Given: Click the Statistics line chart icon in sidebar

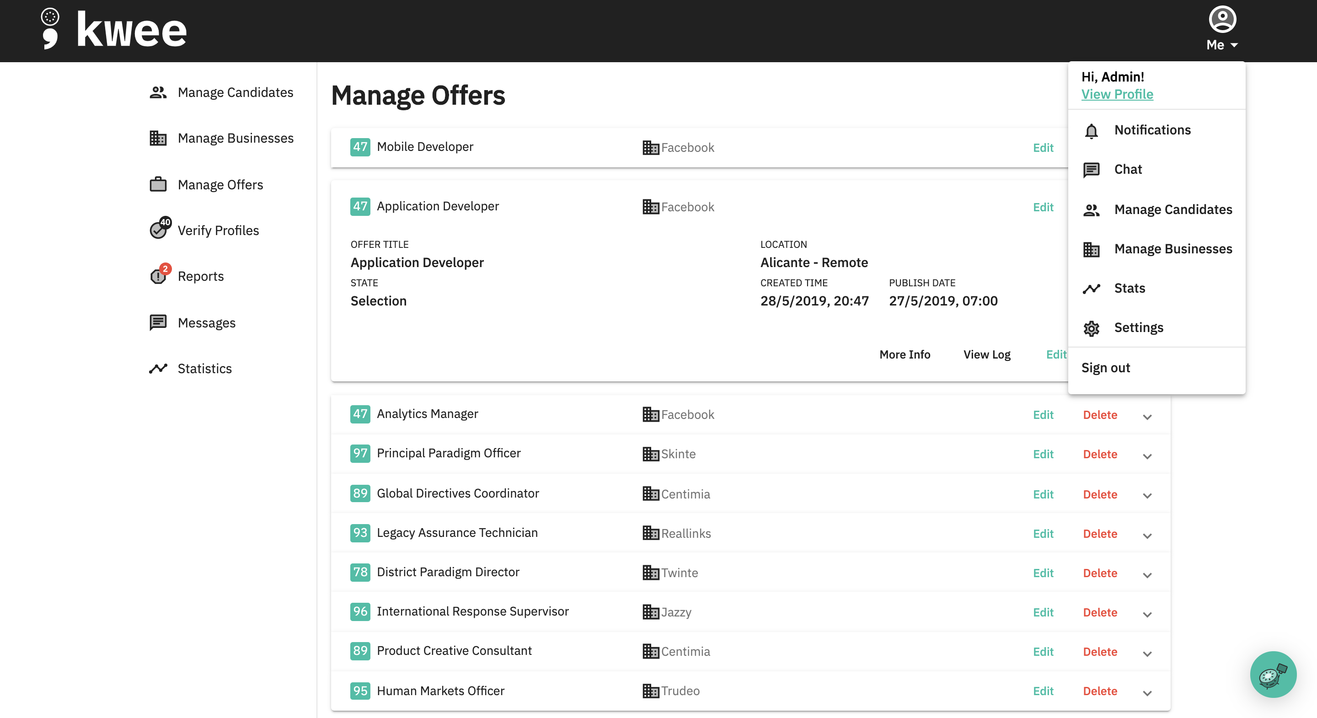Looking at the screenshot, I should (158, 368).
